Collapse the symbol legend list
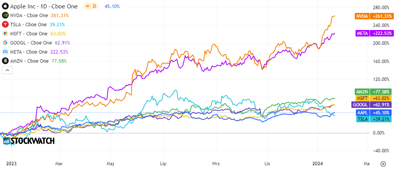Image resolution: width=395 pixels, height=169 pixels. (7, 70)
